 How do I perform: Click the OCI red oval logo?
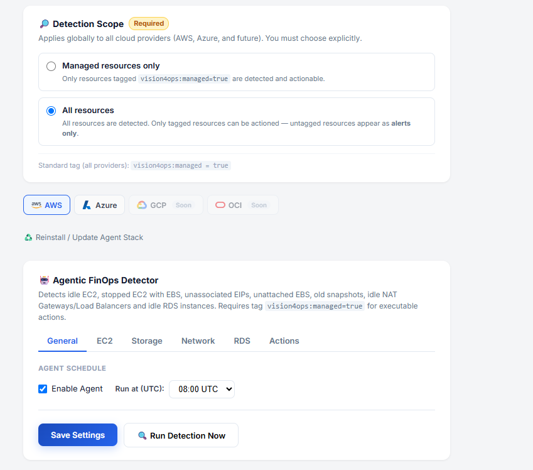(220, 205)
